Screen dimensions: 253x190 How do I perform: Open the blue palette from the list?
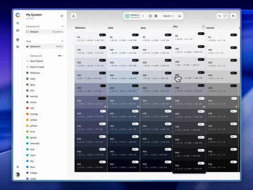click(32, 167)
